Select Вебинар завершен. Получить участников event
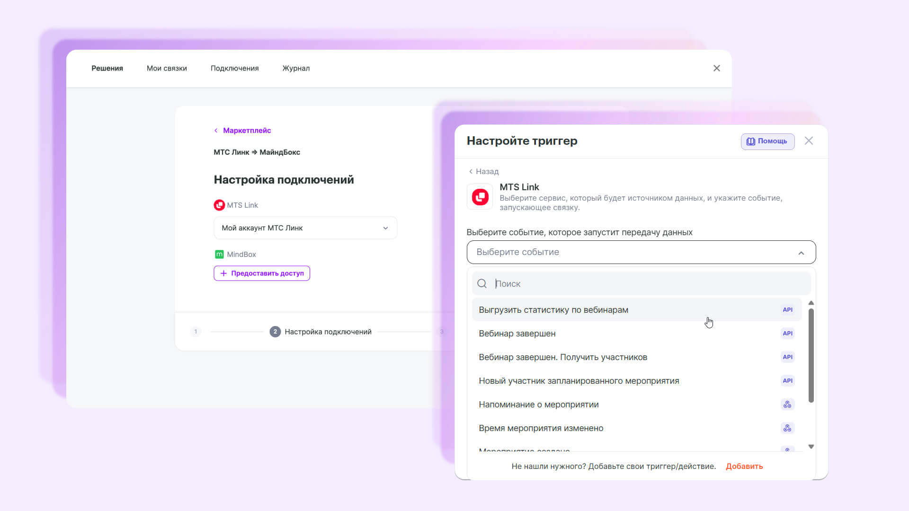The image size is (909, 511). (x=636, y=357)
